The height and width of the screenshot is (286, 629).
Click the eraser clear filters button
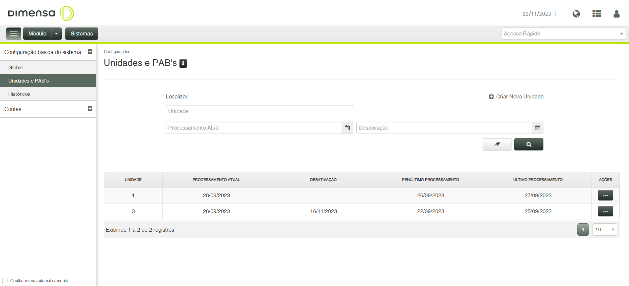click(x=497, y=144)
